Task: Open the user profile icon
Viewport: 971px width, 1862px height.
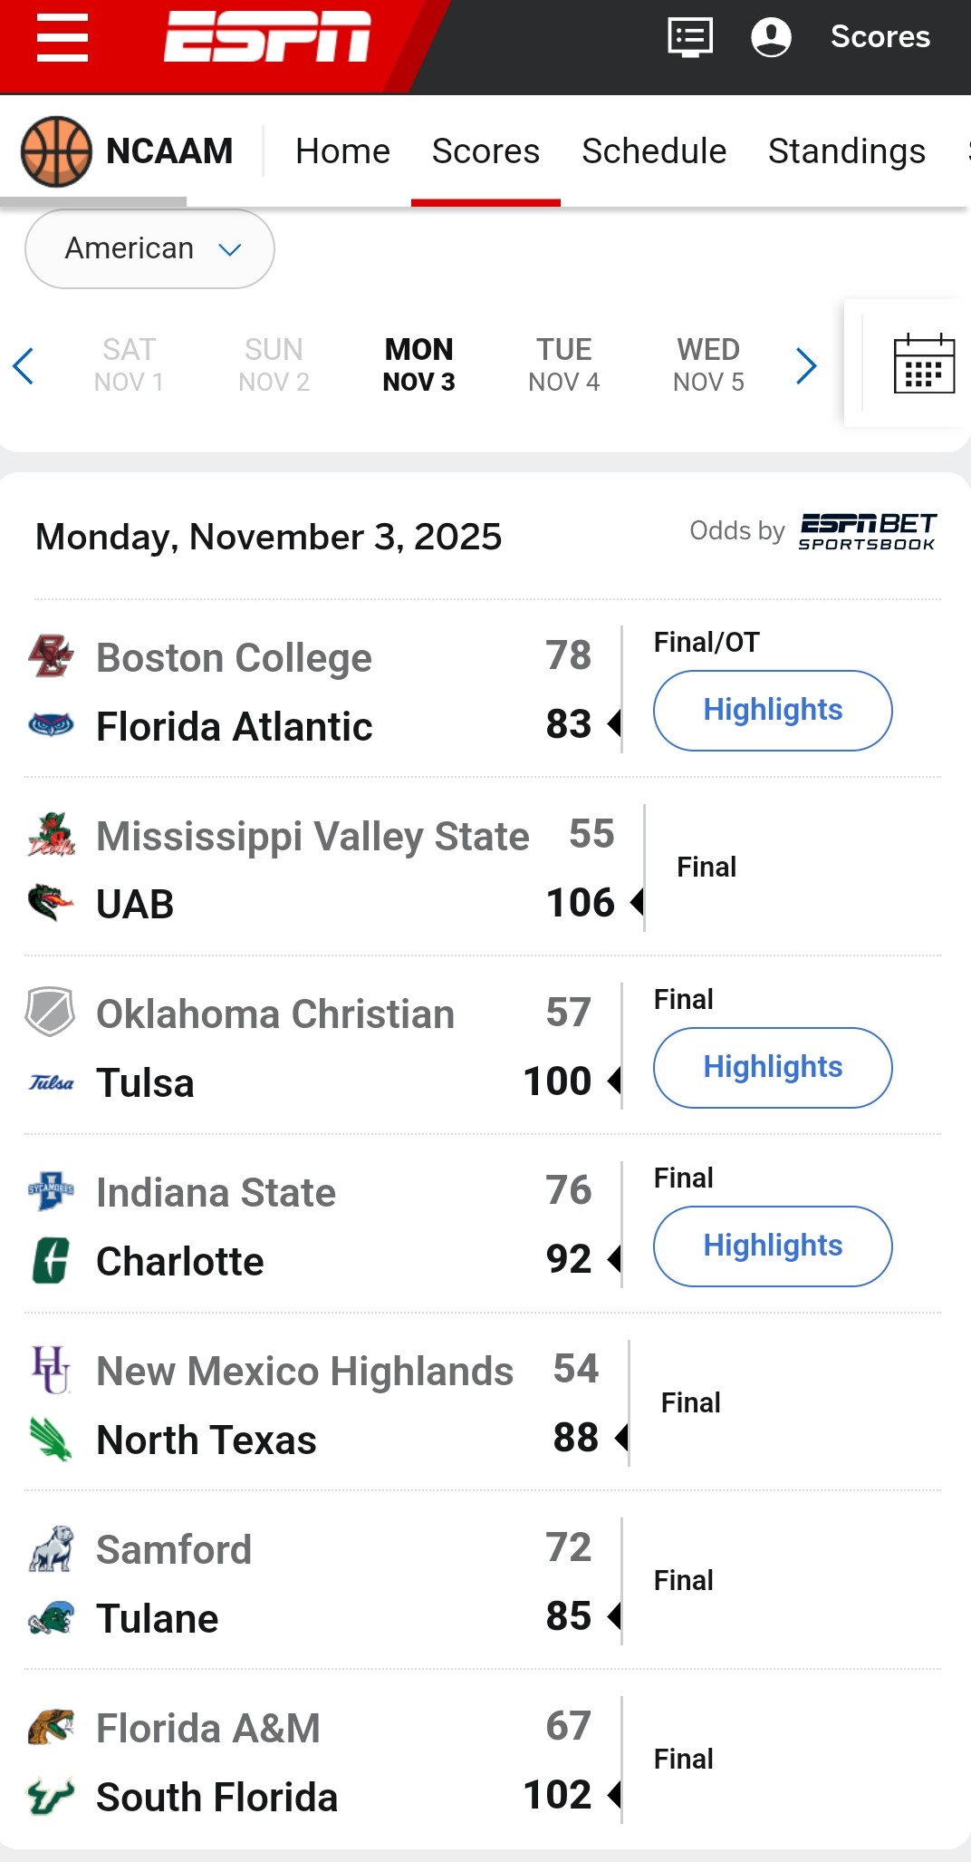Action: tap(771, 38)
